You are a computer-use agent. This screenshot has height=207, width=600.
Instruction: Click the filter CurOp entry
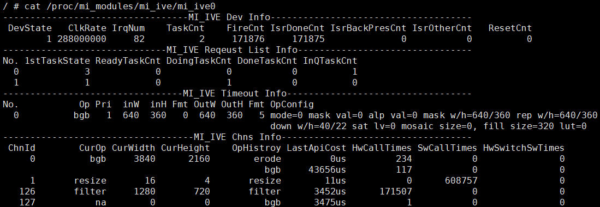point(90,191)
